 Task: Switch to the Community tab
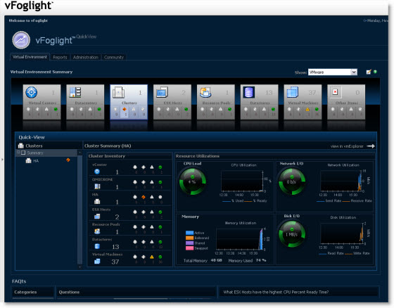[114, 57]
